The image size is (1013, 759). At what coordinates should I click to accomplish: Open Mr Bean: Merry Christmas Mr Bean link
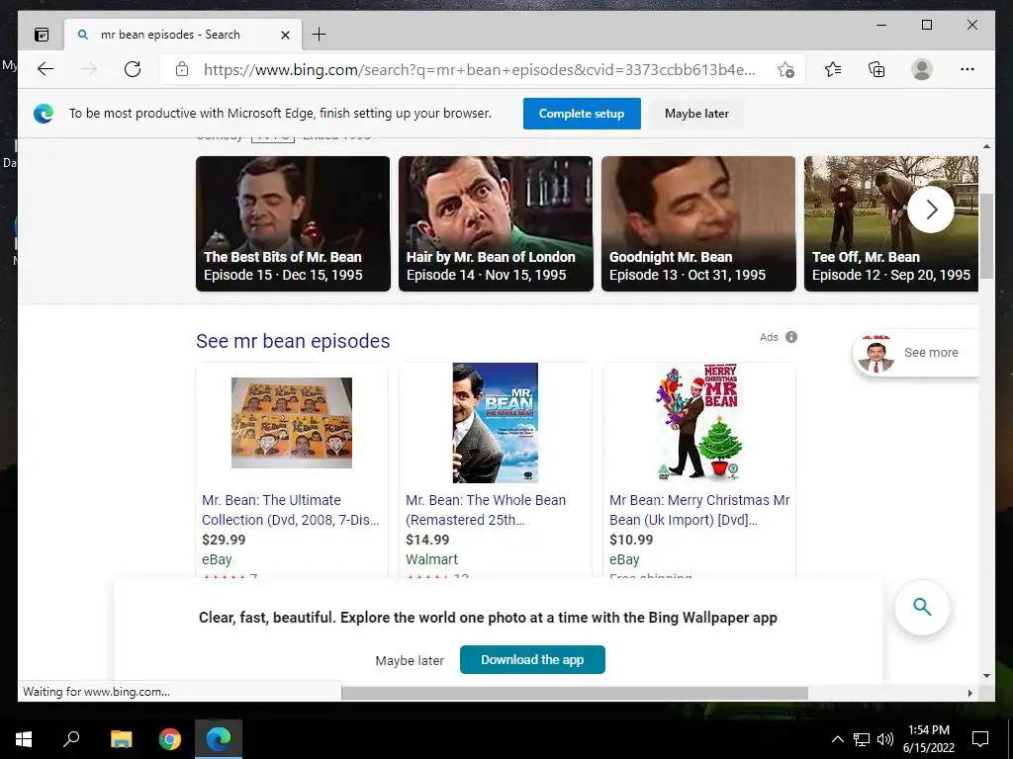point(699,510)
